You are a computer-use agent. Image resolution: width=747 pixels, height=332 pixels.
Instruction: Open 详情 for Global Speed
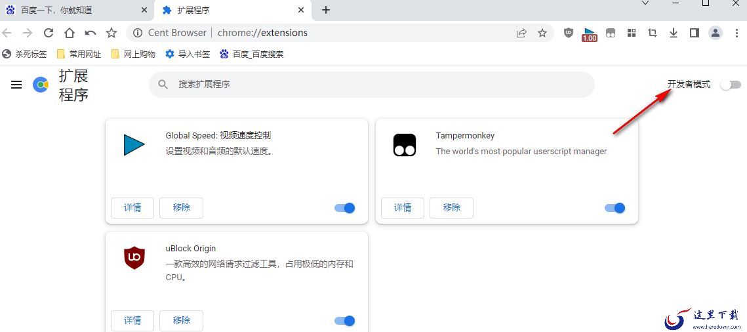132,208
